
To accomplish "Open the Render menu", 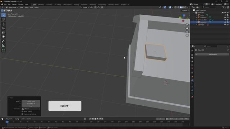I will (14, 4).
